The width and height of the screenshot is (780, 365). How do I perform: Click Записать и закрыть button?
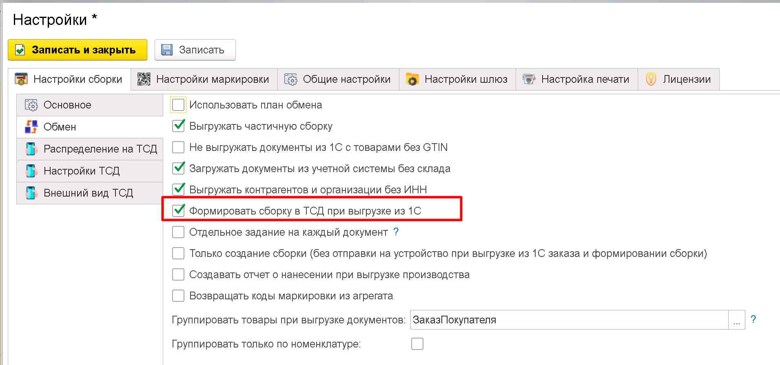coord(78,50)
